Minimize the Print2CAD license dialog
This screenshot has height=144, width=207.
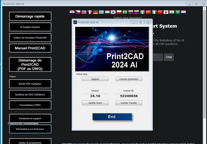pos(134,22)
